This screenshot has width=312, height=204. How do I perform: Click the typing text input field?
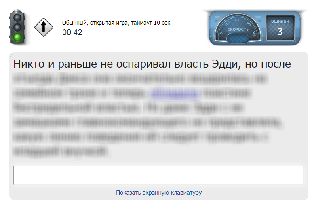pyautogui.click(x=158, y=175)
